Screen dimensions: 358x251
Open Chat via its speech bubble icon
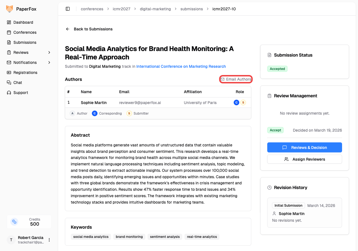[9, 83]
